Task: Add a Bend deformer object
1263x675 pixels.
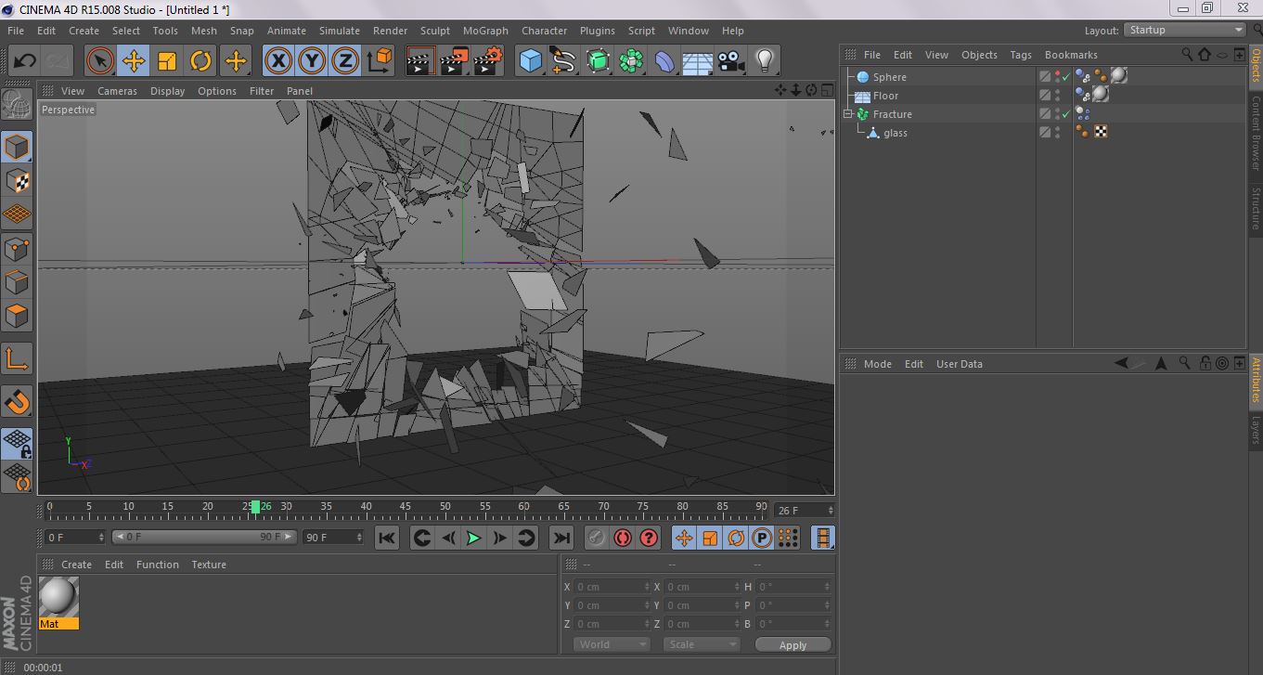Action: 664,62
